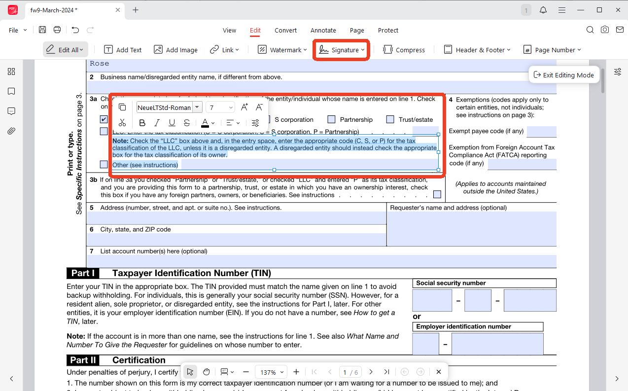This screenshot has height=391, width=628.
Task: Switch to the View tab
Action: pyautogui.click(x=229, y=30)
